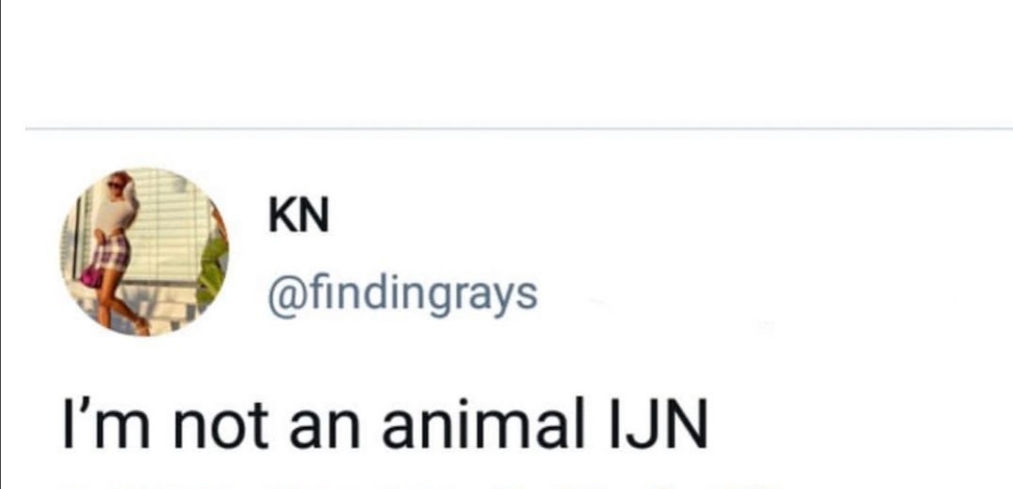Click the "@" symbol in the handle

[281, 294]
